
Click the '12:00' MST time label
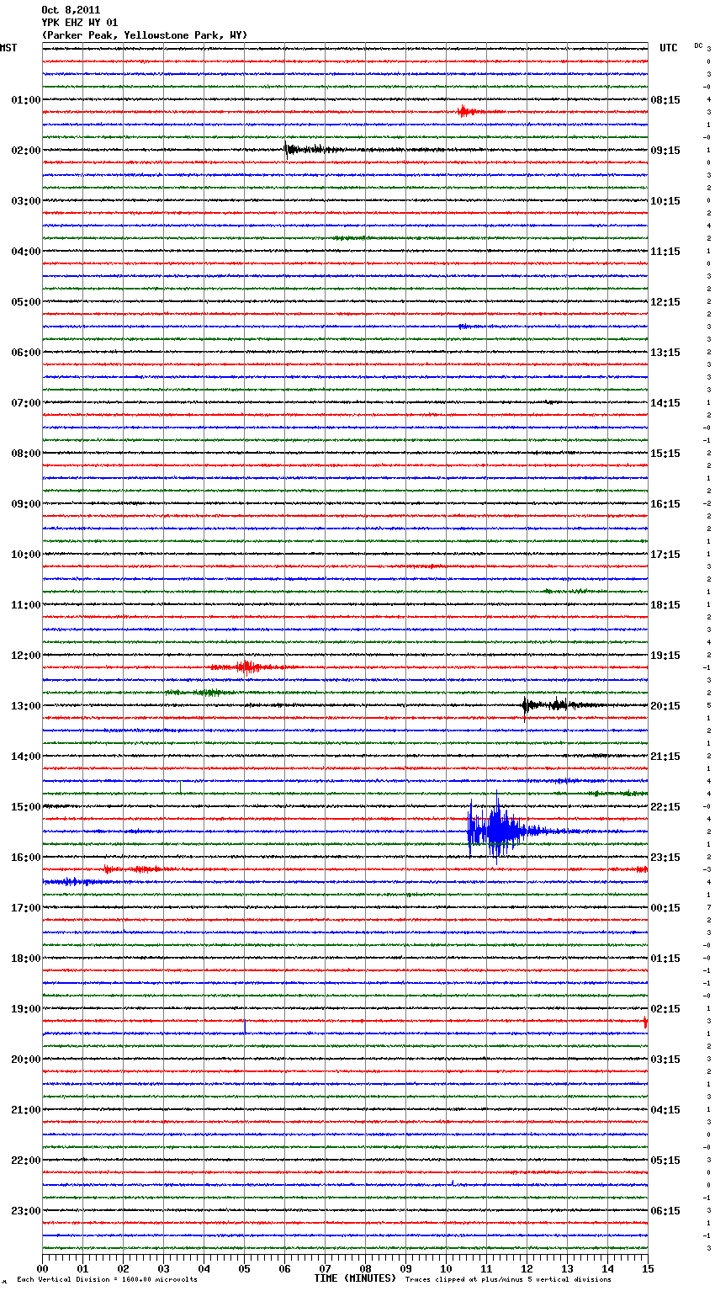click(x=26, y=656)
